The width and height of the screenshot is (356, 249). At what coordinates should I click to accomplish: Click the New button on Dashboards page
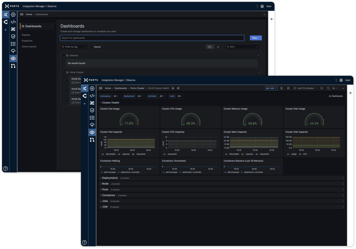(x=256, y=38)
